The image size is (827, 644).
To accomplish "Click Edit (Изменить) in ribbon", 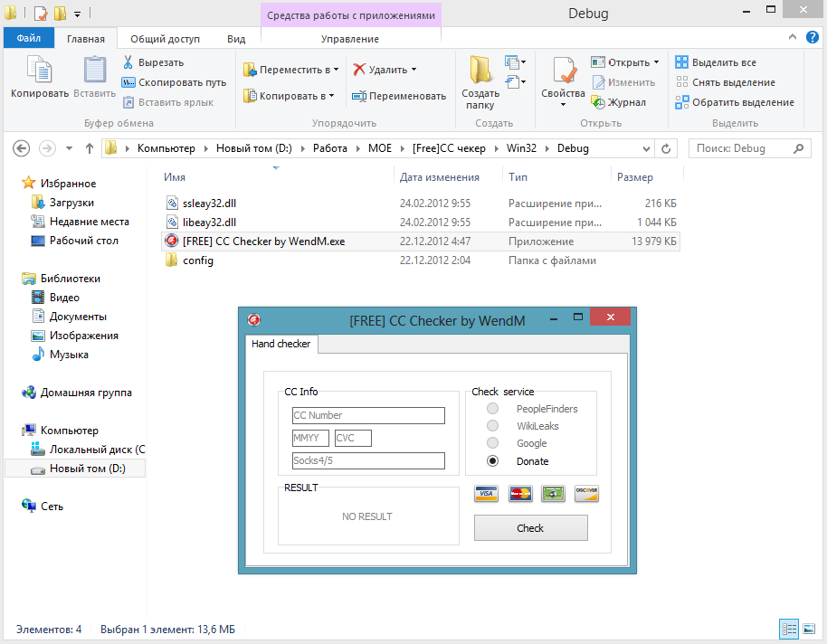I will coord(623,82).
